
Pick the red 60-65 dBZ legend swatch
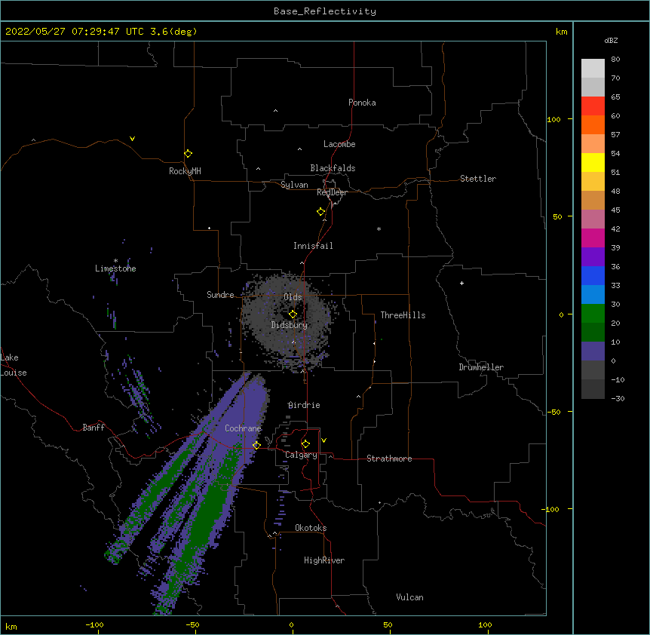(x=593, y=106)
